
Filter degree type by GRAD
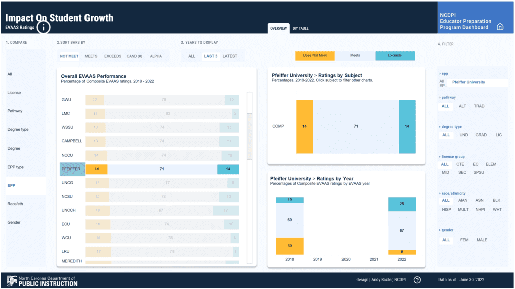point(481,135)
